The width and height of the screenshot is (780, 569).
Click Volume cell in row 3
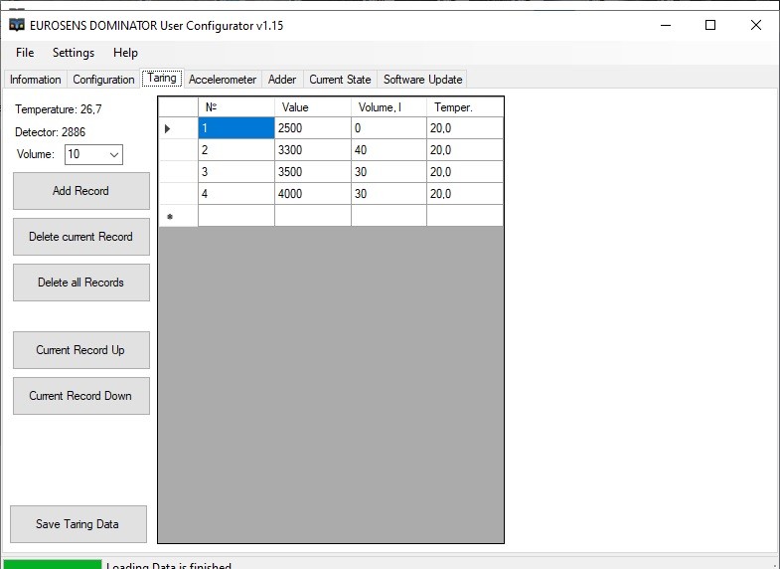click(x=389, y=172)
